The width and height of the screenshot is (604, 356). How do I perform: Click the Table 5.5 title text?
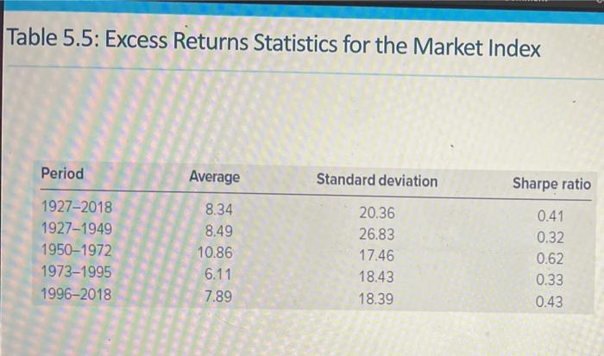point(274,43)
